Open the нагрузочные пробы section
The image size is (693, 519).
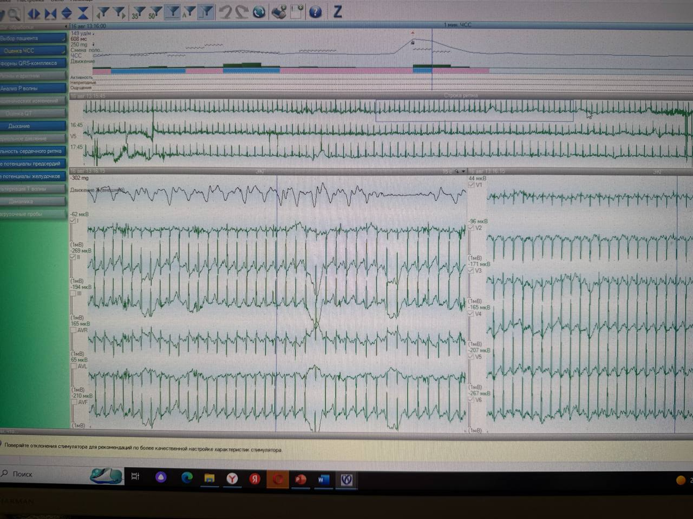point(33,214)
